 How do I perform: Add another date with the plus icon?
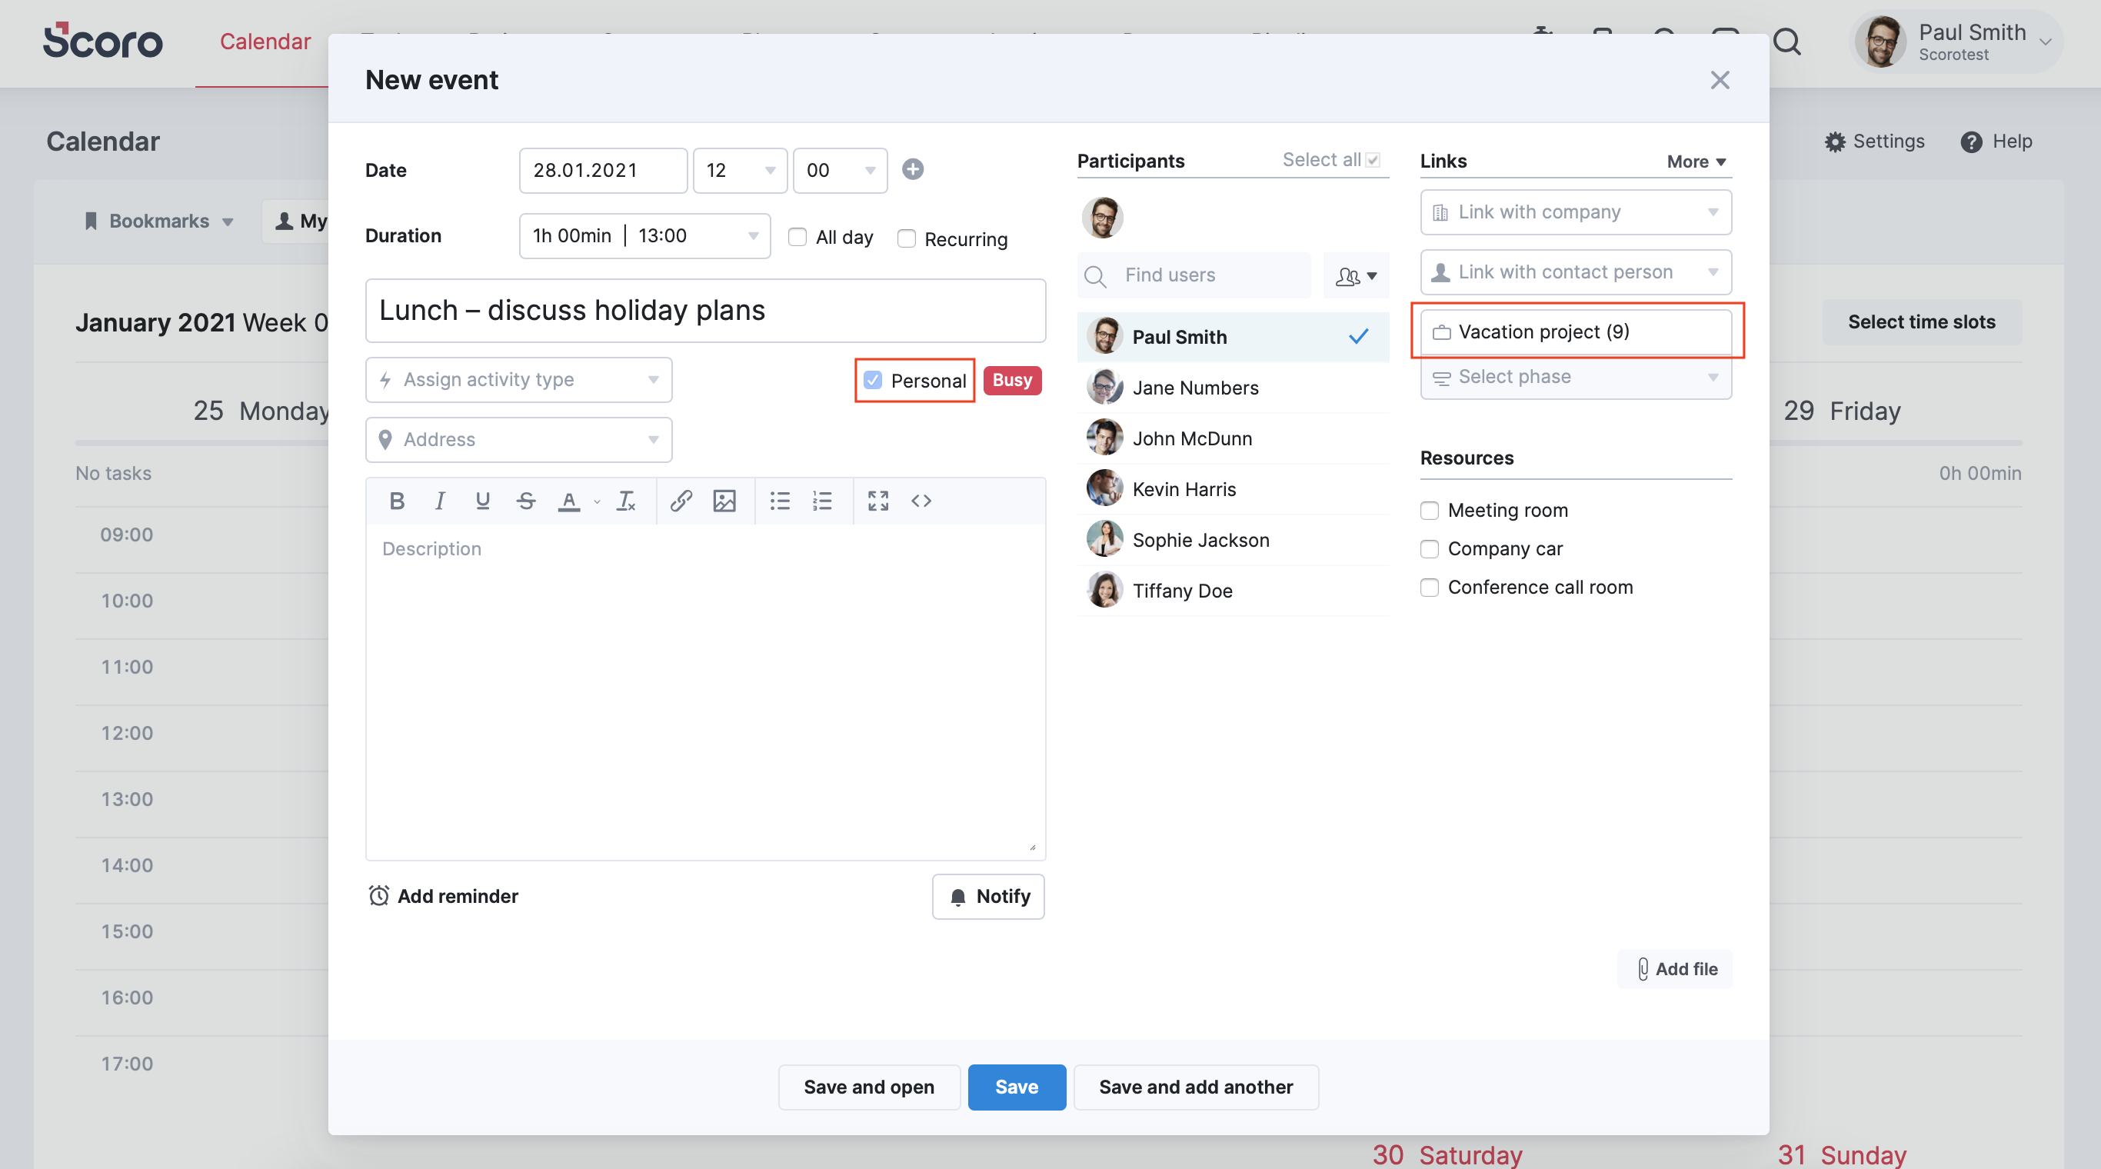coord(913,170)
